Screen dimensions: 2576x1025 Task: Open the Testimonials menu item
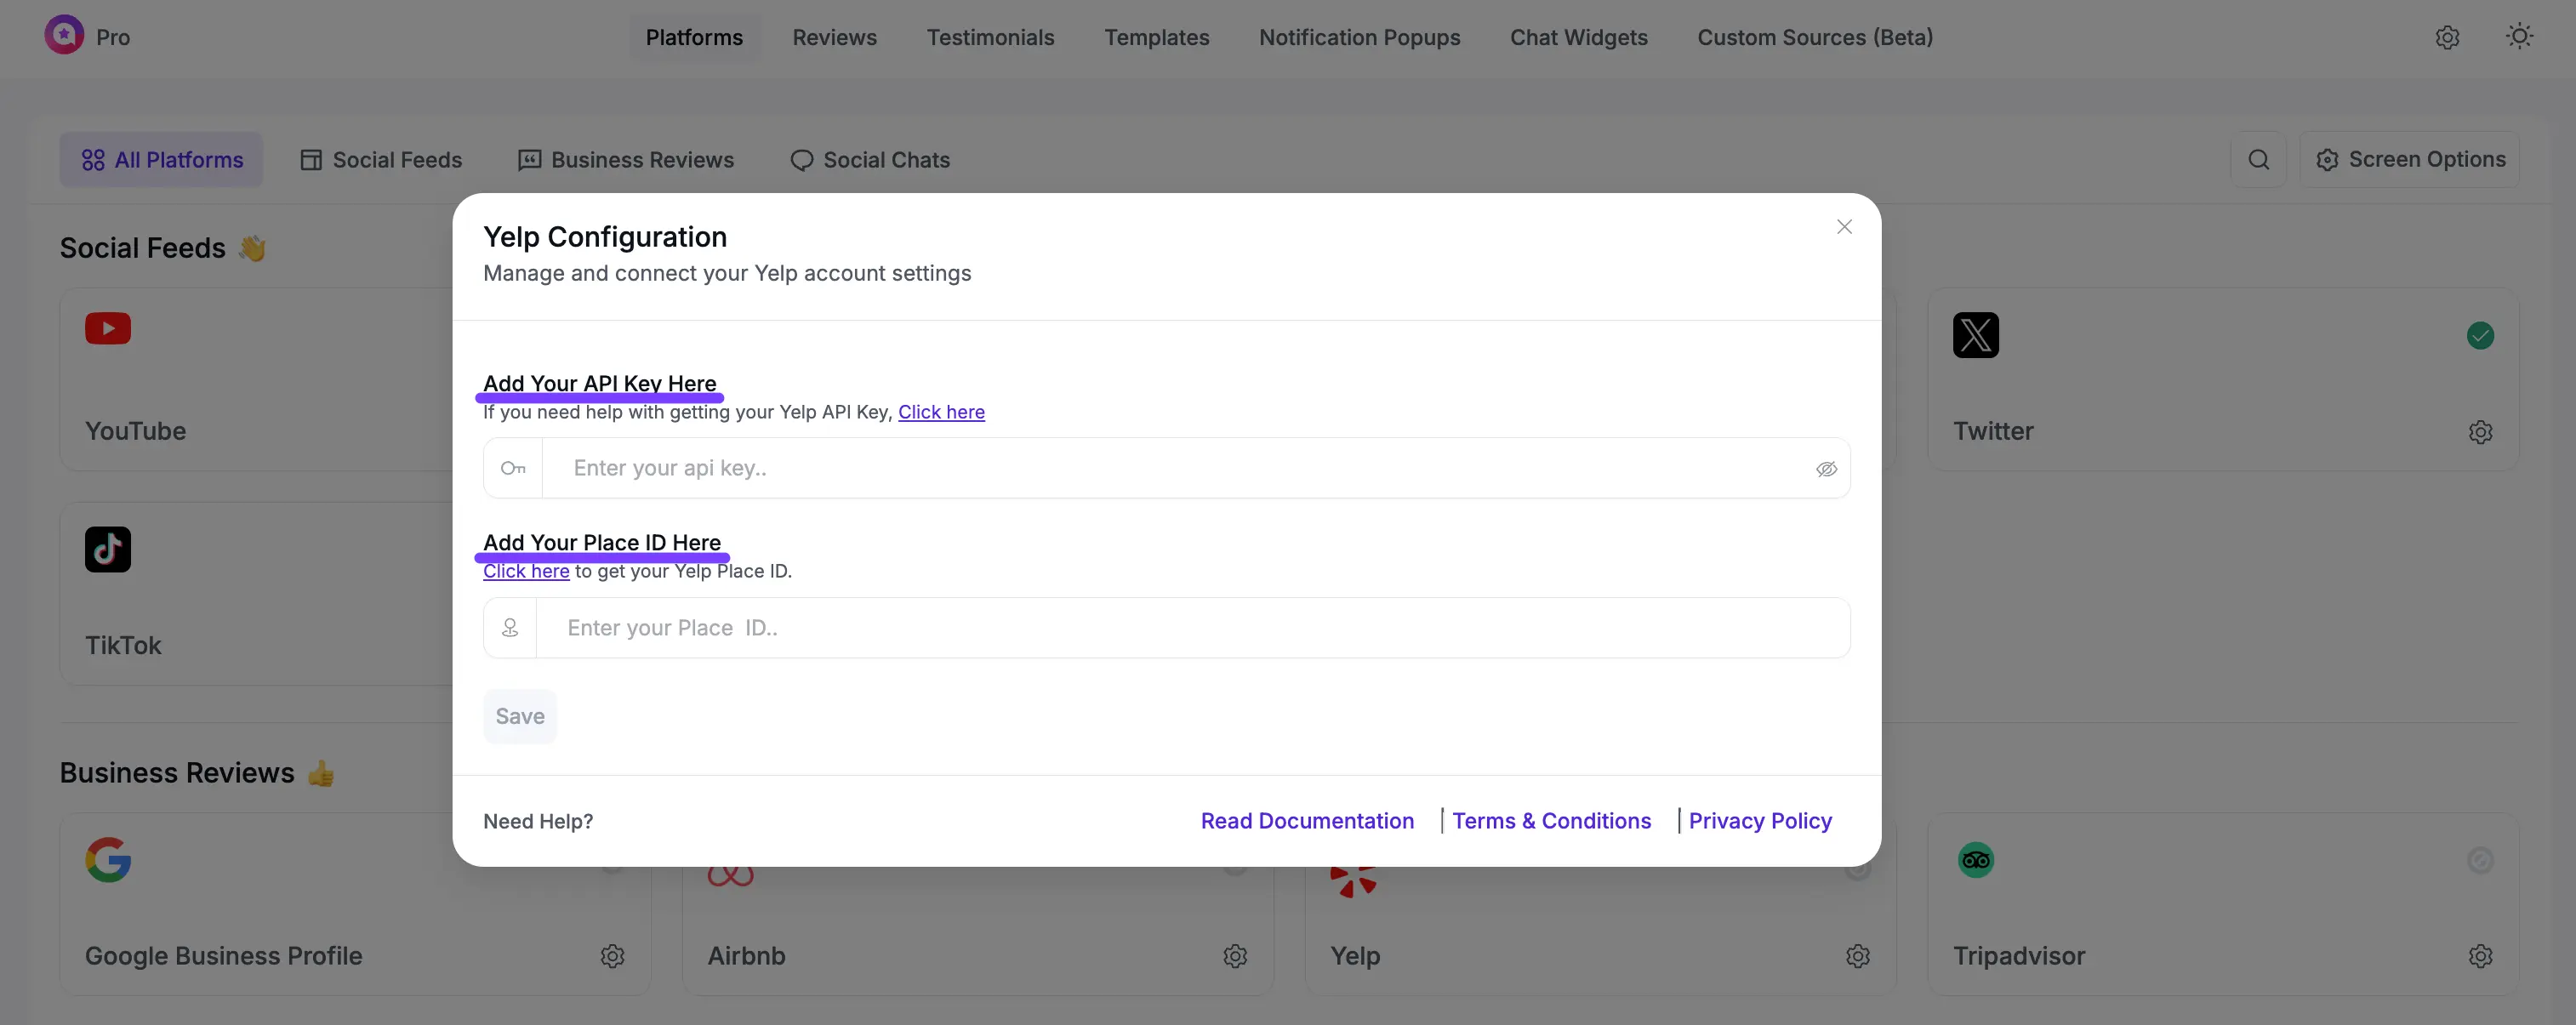[990, 37]
